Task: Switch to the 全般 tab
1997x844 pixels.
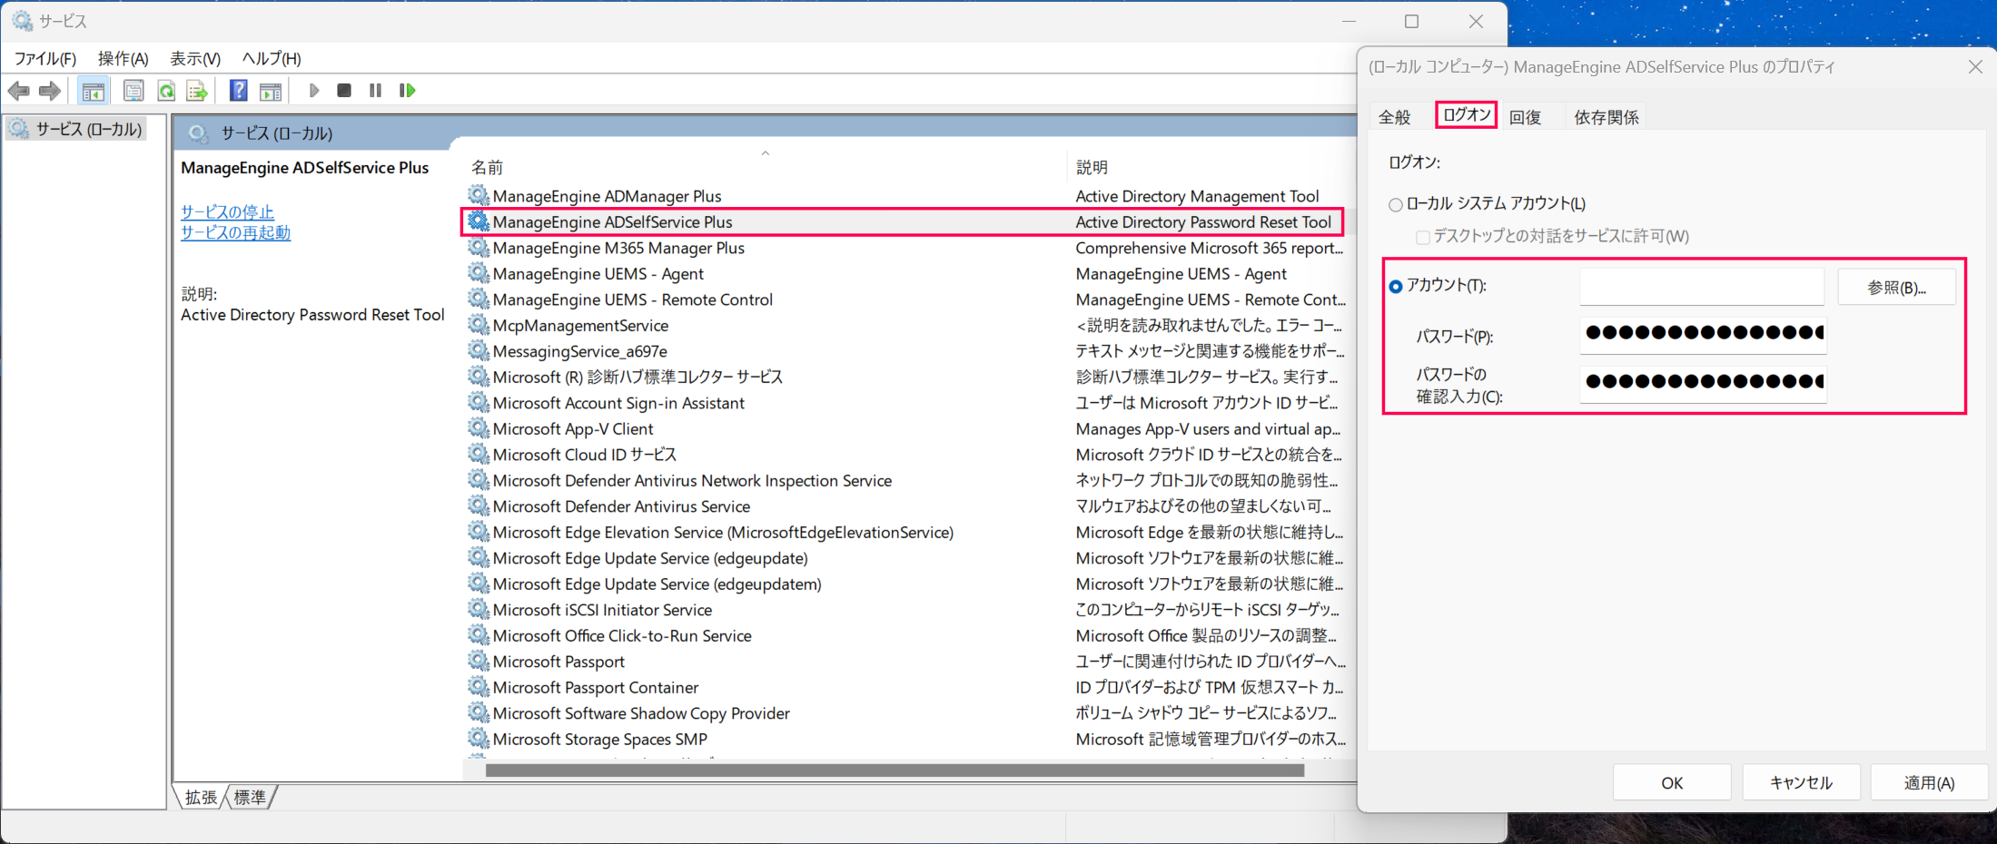Action: [x=1395, y=117]
